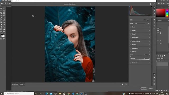
Task: Collapse the Effects panel
Action: coord(131,52)
